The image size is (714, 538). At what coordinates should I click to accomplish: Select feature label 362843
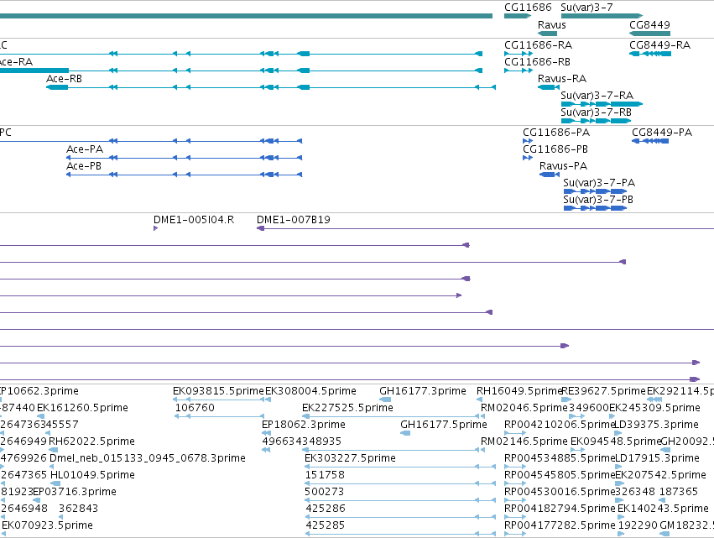pos(78,509)
